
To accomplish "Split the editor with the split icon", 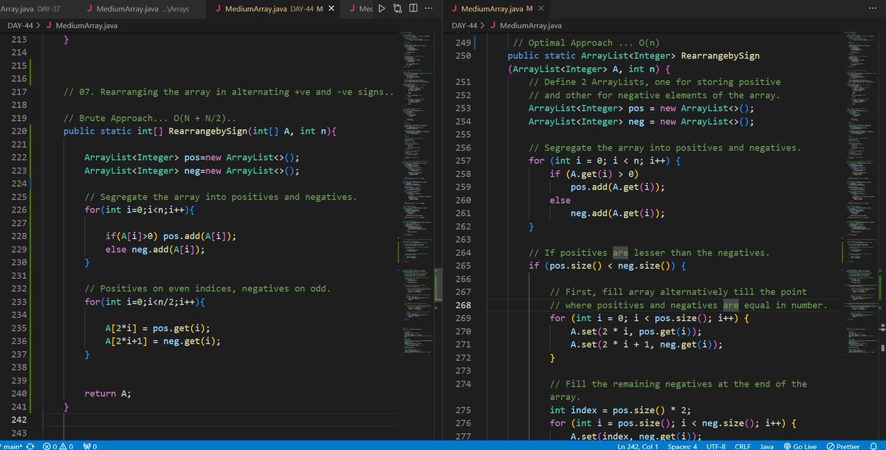I will click(413, 9).
